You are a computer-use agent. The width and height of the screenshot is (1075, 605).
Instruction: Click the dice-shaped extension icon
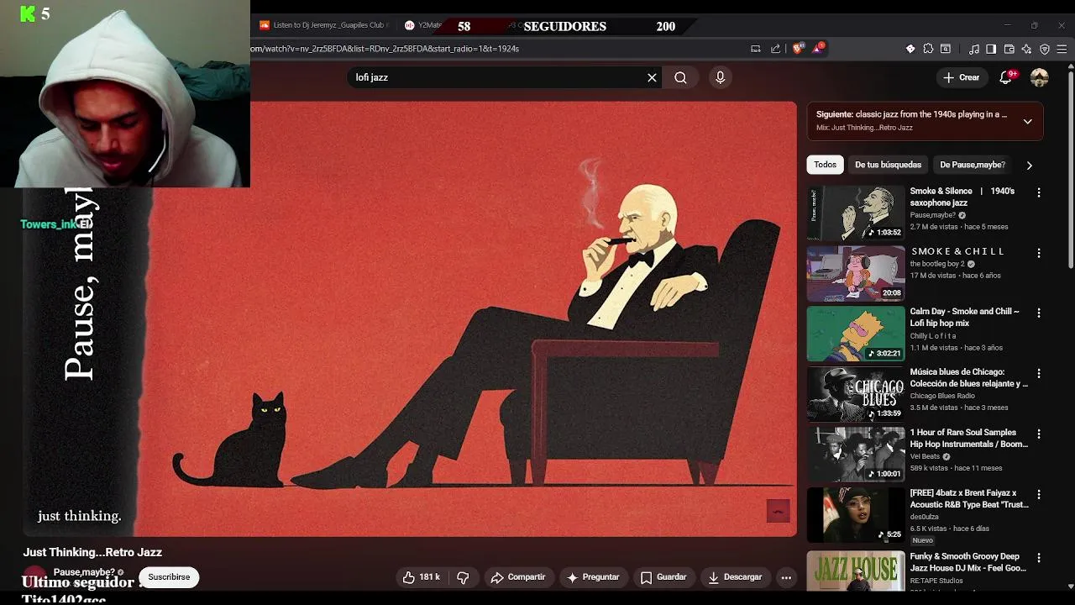point(910,49)
